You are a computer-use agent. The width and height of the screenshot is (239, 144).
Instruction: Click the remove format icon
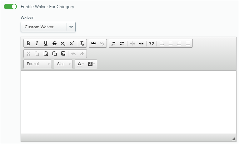pyautogui.click(x=82, y=43)
